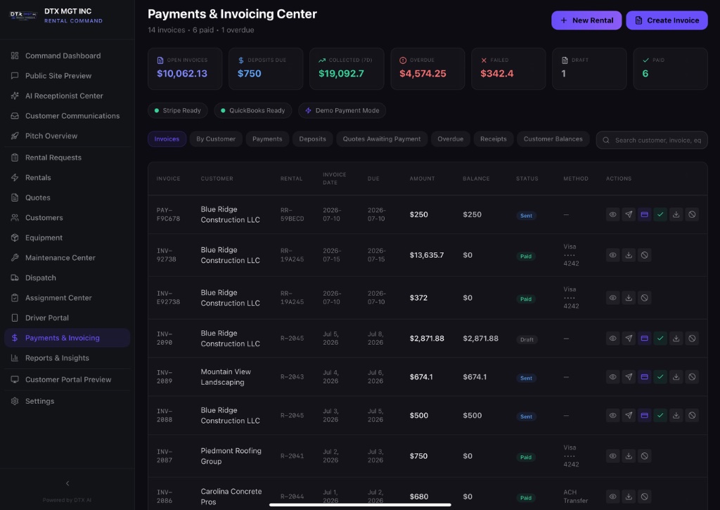The height and width of the screenshot is (510, 720).
Task: View Carolina Concrete Pros invoice INV-2086
Action: pyautogui.click(x=612, y=497)
